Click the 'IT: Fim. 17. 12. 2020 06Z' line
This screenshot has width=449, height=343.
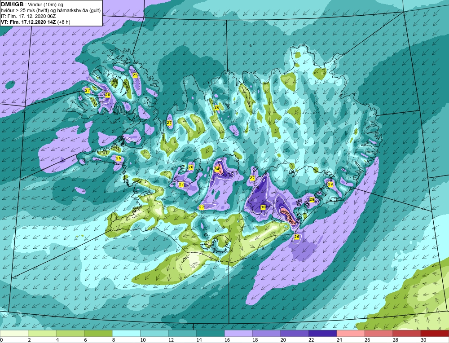(28, 16)
